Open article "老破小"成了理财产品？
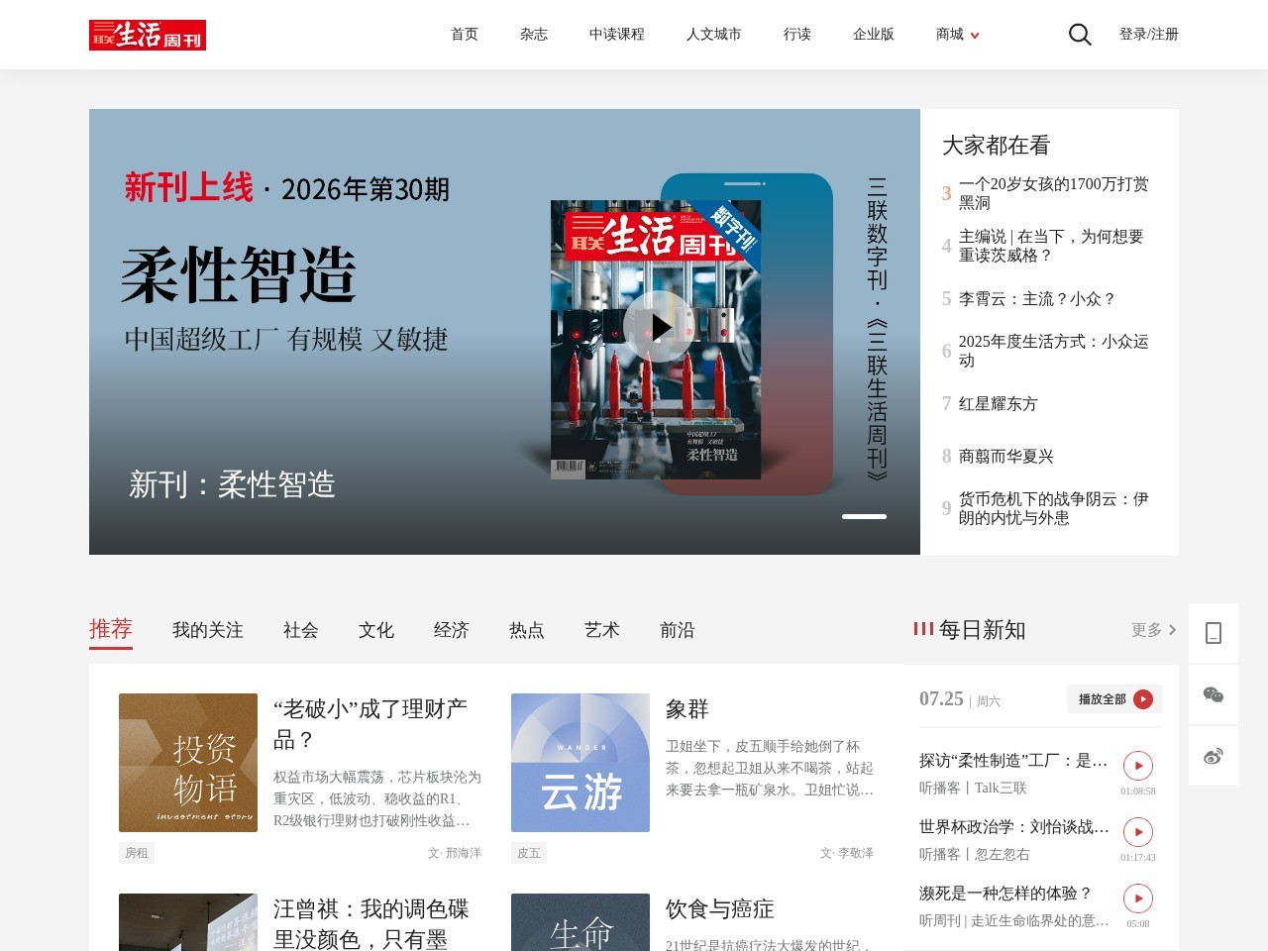1268x951 pixels. [x=370, y=724]
